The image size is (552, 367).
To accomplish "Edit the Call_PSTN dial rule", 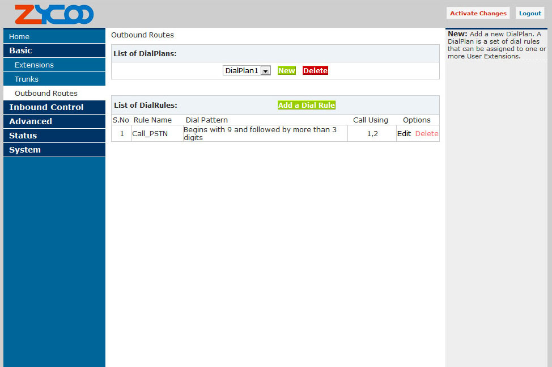I will click(x=404, y=134).
